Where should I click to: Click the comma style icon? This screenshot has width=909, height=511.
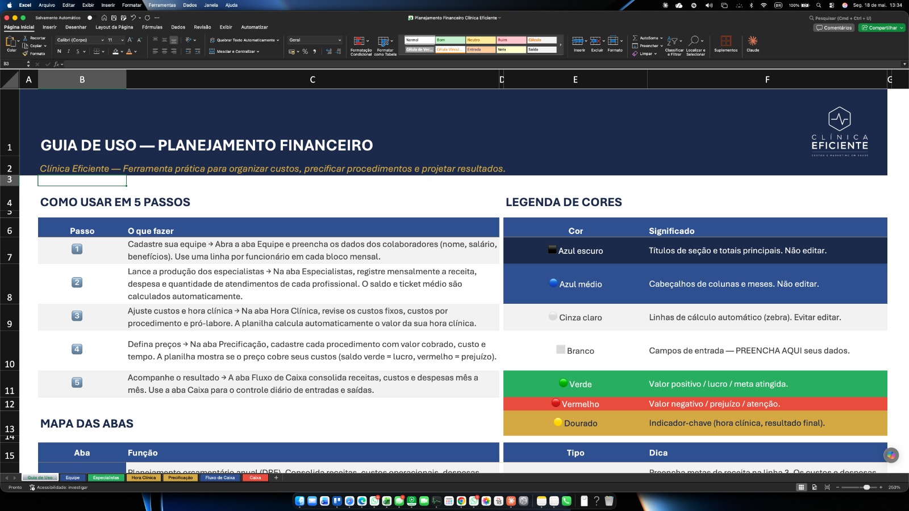(315, 51)
